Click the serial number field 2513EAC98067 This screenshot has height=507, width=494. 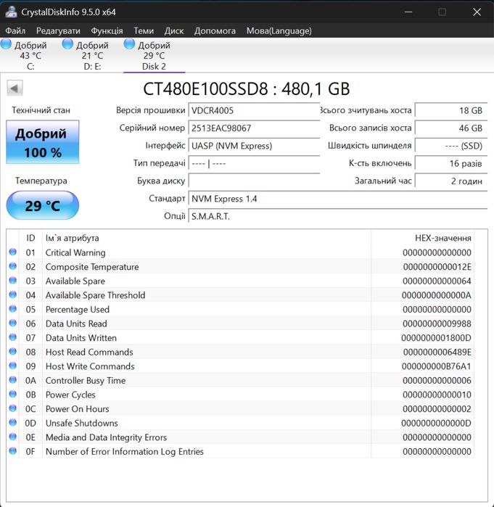pyautogui.click(x=254, y=128)
